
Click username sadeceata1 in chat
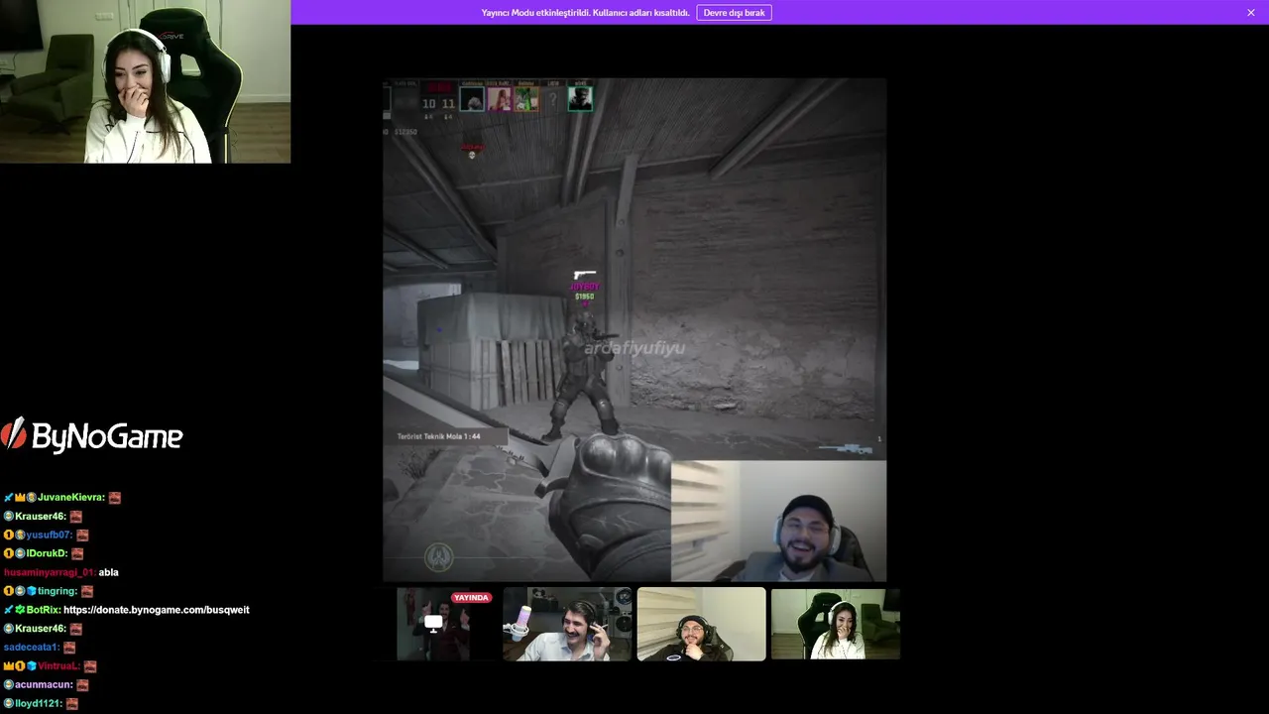(x=32, y=648)
